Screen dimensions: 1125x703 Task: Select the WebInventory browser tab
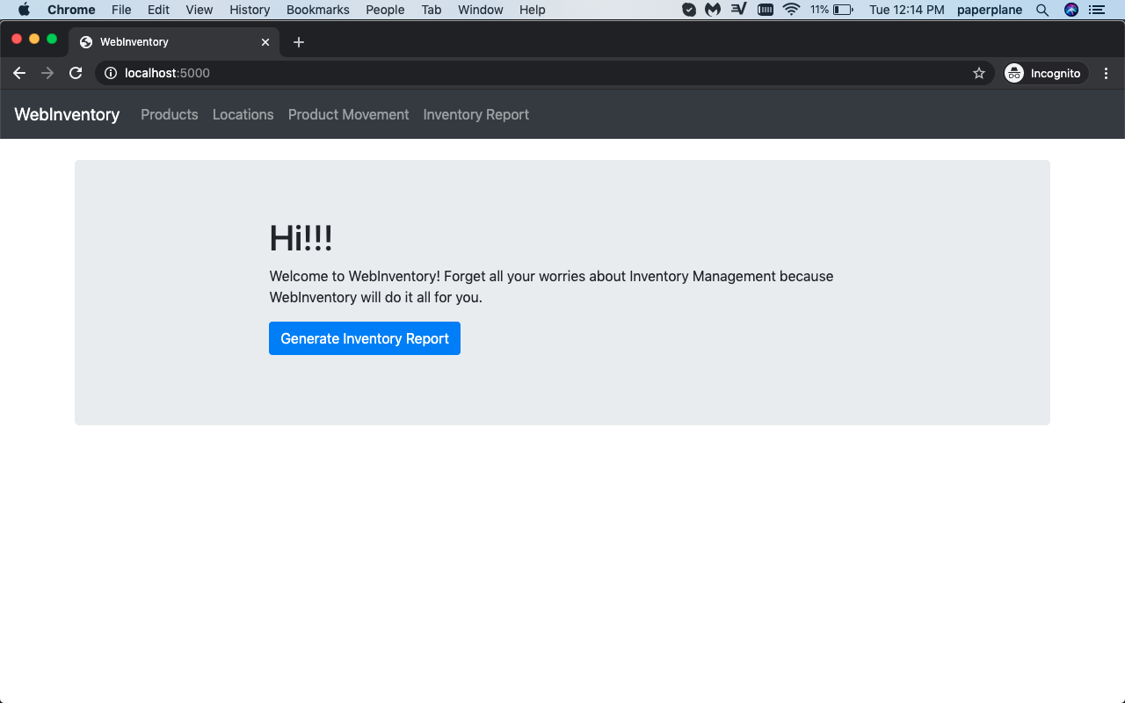point(174,42)
